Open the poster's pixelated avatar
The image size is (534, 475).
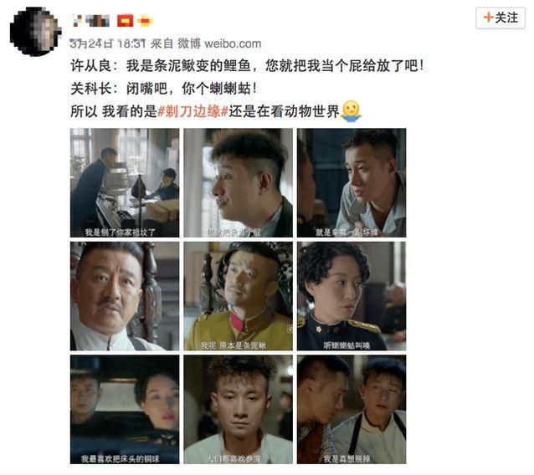(x=35, y=32)
